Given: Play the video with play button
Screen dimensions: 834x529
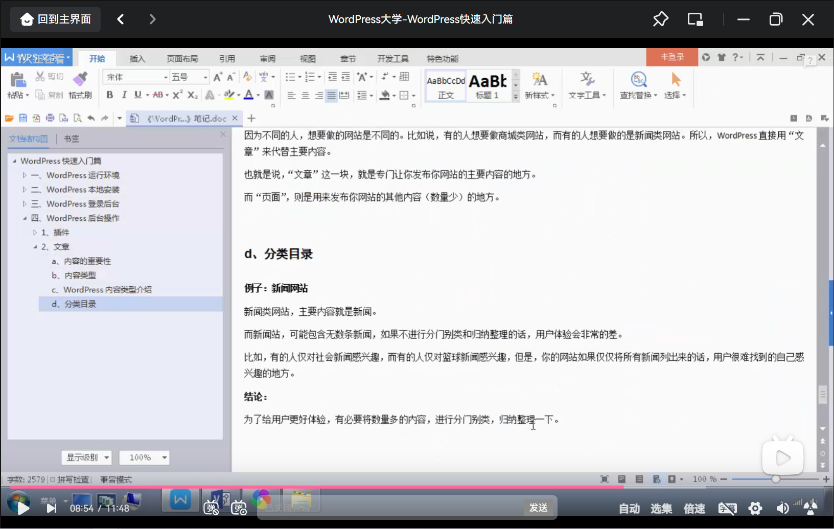Looking at the screenshot, I should [x=22, y=508].
